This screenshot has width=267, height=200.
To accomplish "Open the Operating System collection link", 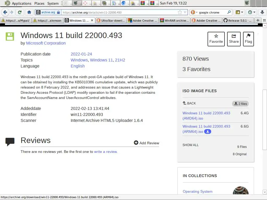I will pyautogui.click(x=198, y=191).
